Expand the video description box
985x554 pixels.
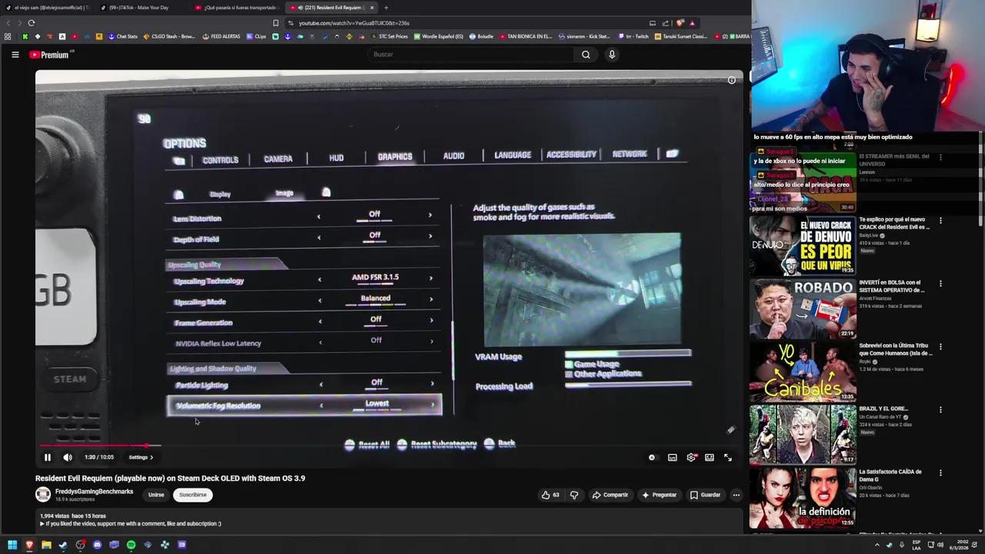point(389,520)
